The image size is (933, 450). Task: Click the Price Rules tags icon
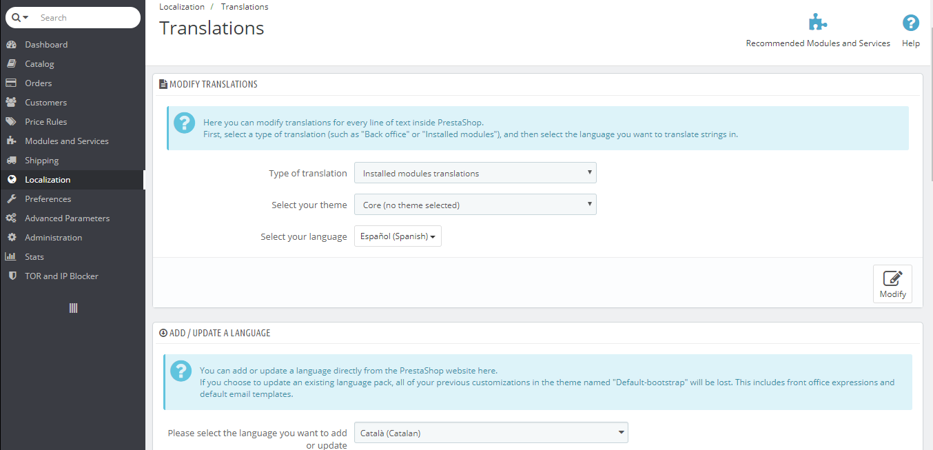11,122
